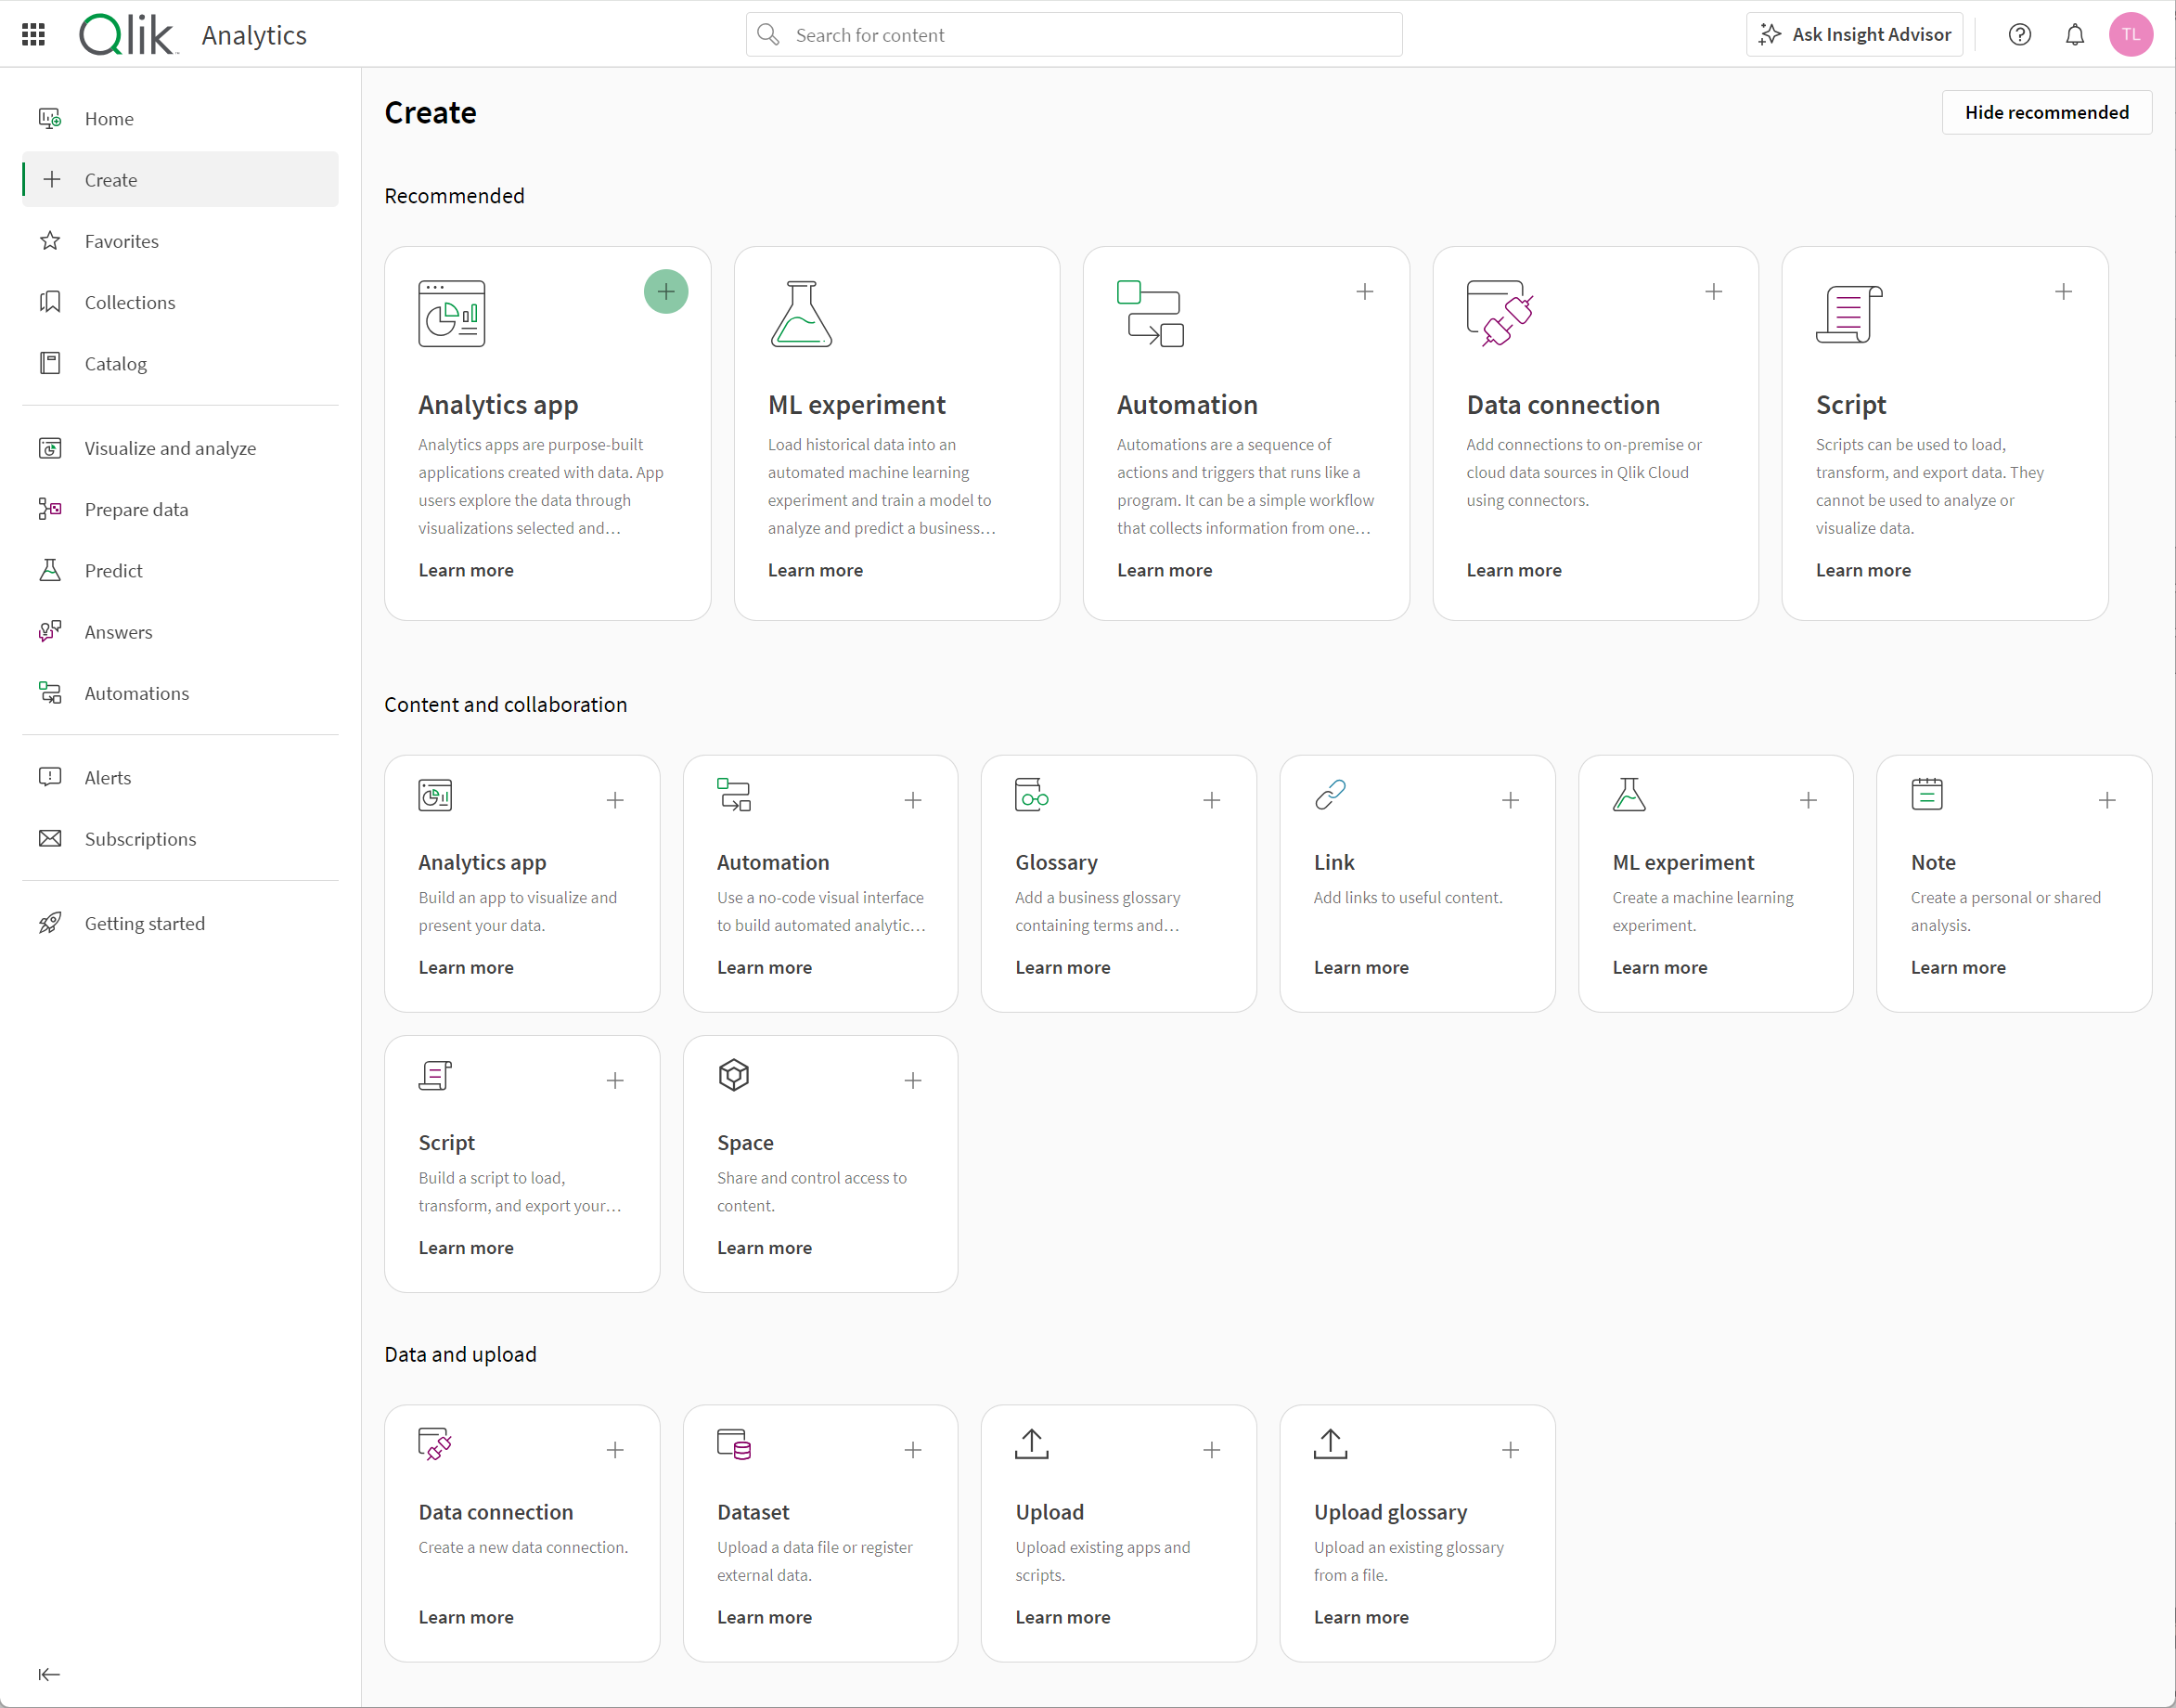Viewport: 2176px width, 1708px height.
Task: Click Learn more under Analytics app
Action: (x=466, y=569)
